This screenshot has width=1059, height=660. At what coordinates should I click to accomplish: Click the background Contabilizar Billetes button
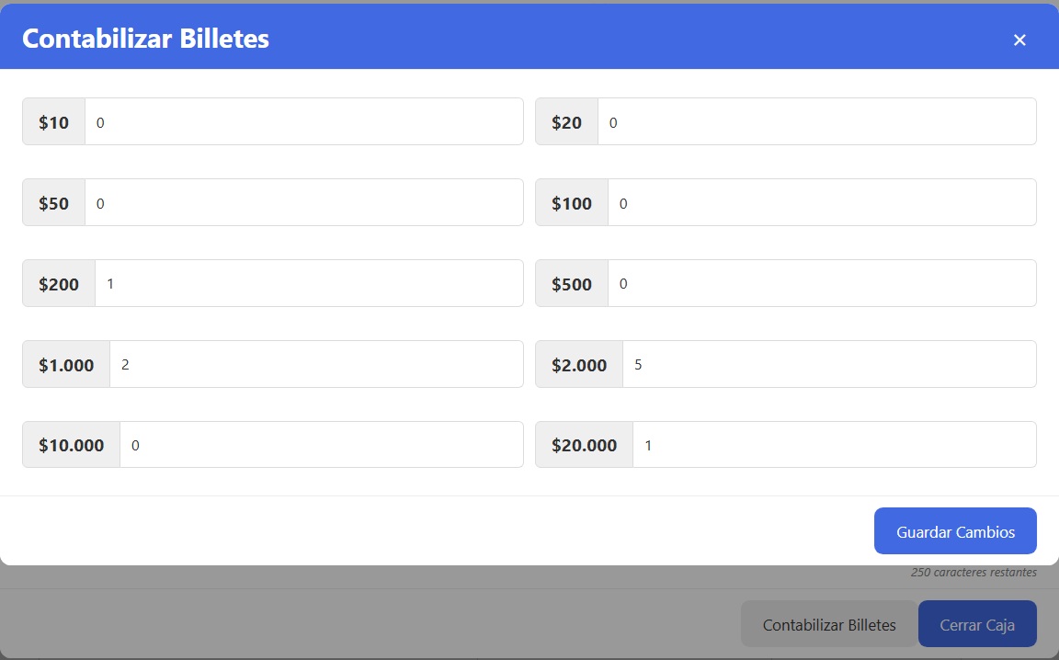pyautogui.click(x=829, y=625)
